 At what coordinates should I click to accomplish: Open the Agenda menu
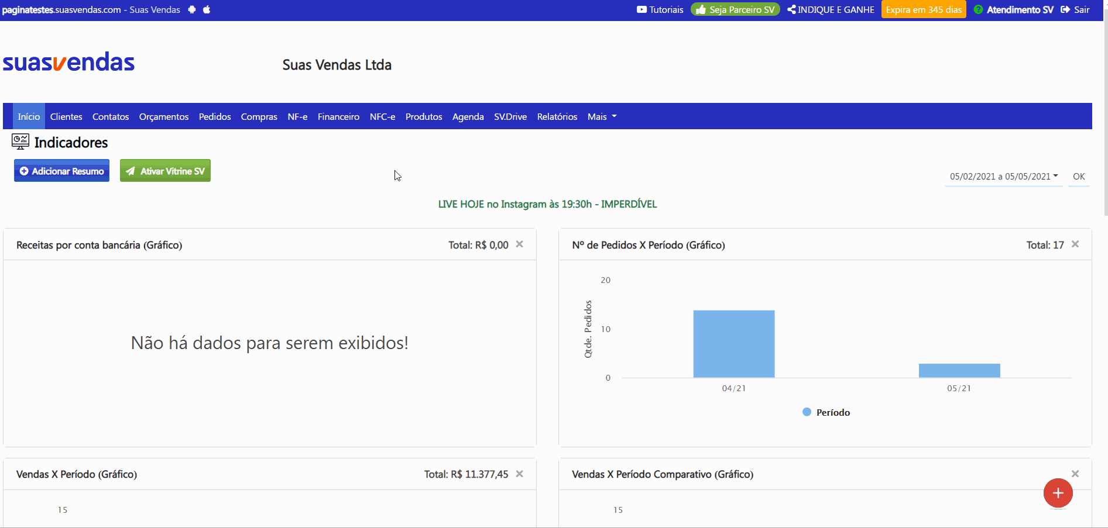[x=468, y=116]
